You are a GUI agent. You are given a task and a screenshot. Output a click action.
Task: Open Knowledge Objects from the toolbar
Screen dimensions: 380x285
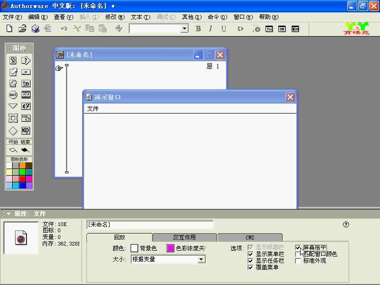coord(295,29)
